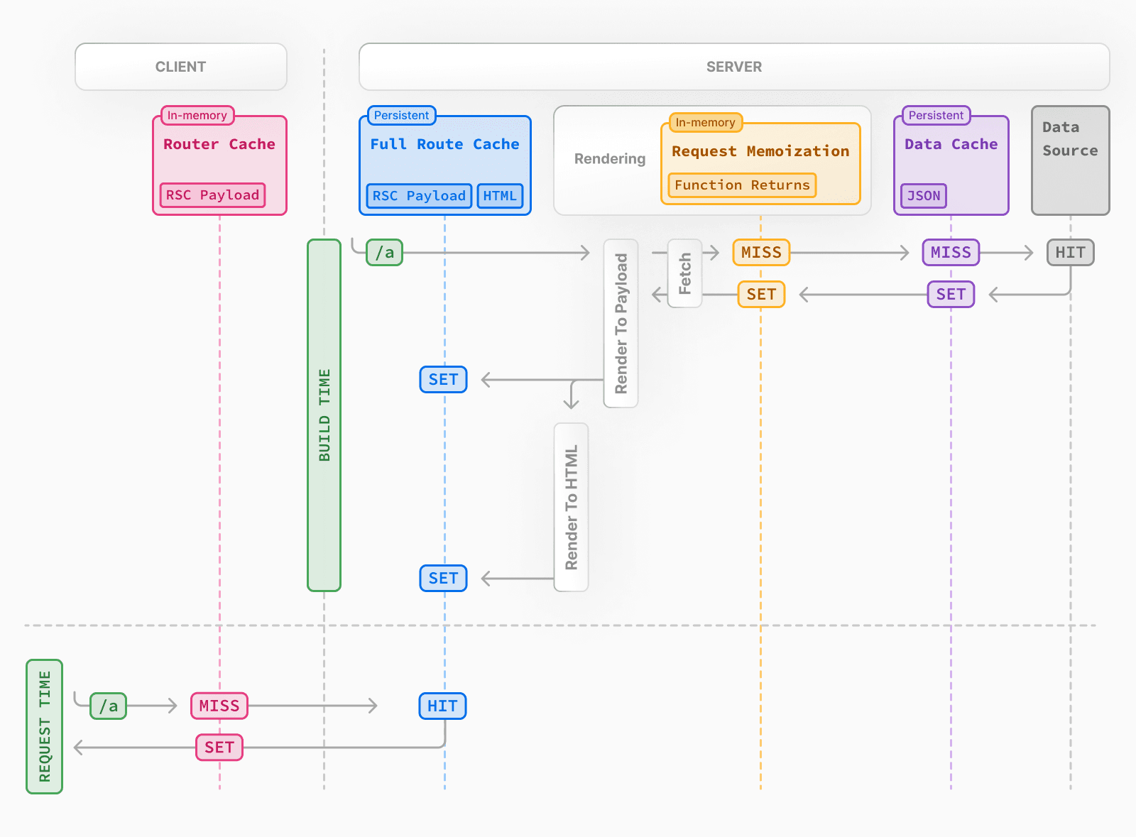Click the Fetch label on the rendering flow
Screen dimensions: 1136x837
click(684, 273)
